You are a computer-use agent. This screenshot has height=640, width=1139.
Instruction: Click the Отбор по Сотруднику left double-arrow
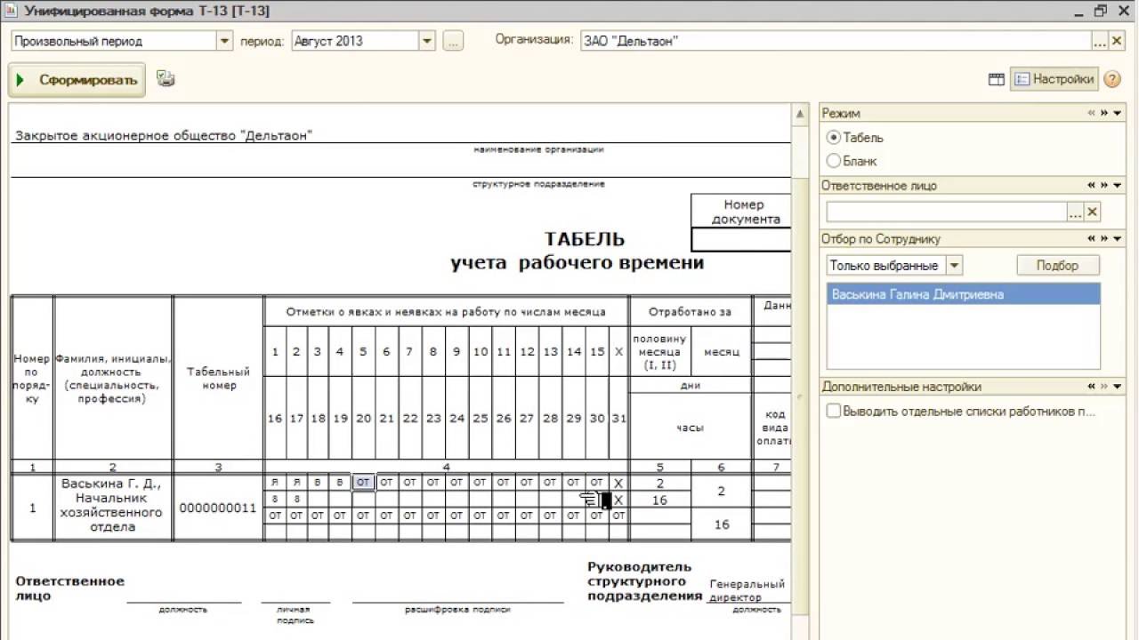click(x=1091, y=239)
